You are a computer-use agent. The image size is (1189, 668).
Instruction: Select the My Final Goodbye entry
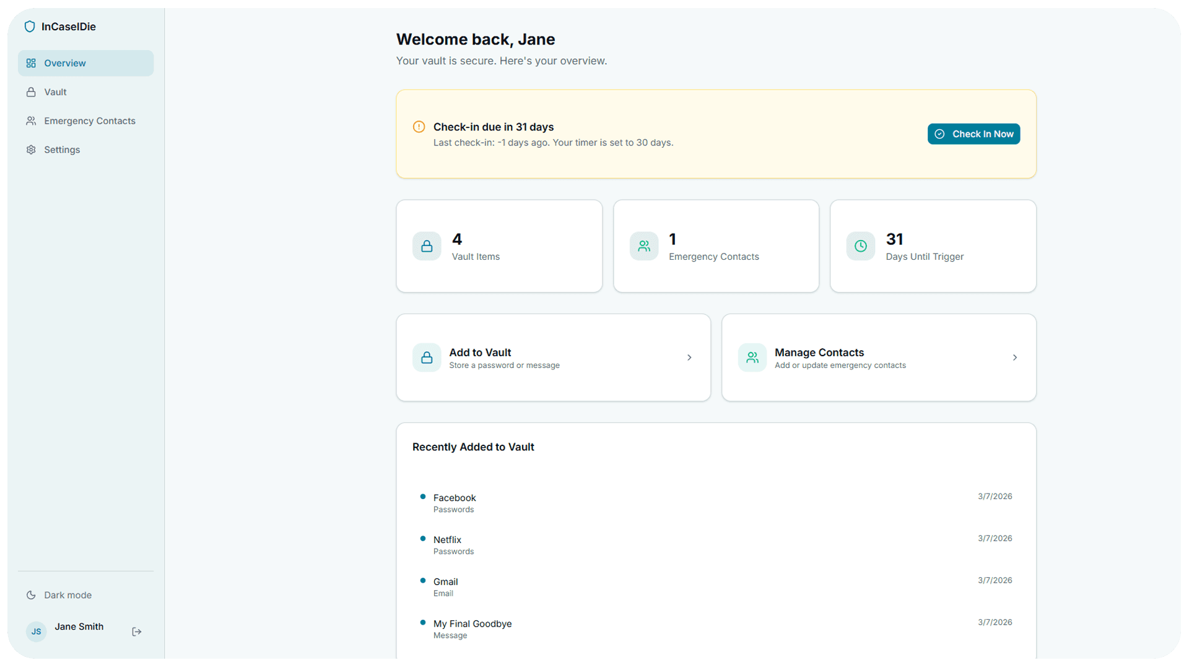coord(716,629)
